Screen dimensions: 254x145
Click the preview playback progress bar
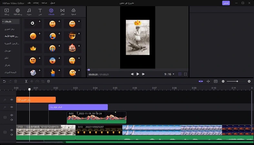point(138,70)
